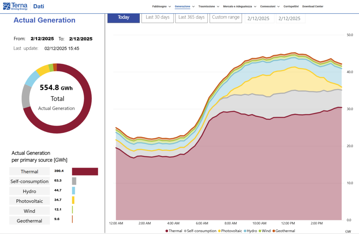Screen dimensions: 359x234
Task: Select the Today range button
Action: pyautogui.click(x=124, y=18)
